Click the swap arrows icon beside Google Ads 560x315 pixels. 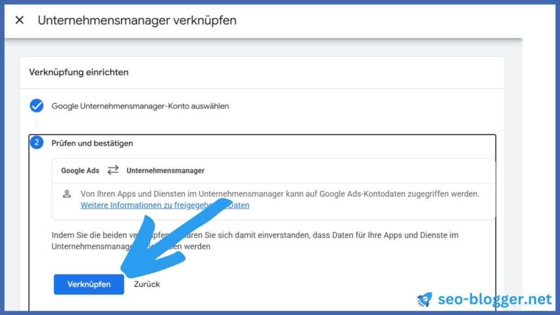(113, 170)
